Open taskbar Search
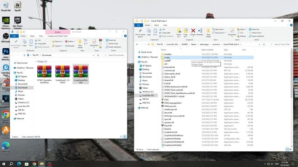Image resolution: width=298 pixels, height=167 pixels. point(11,164)
